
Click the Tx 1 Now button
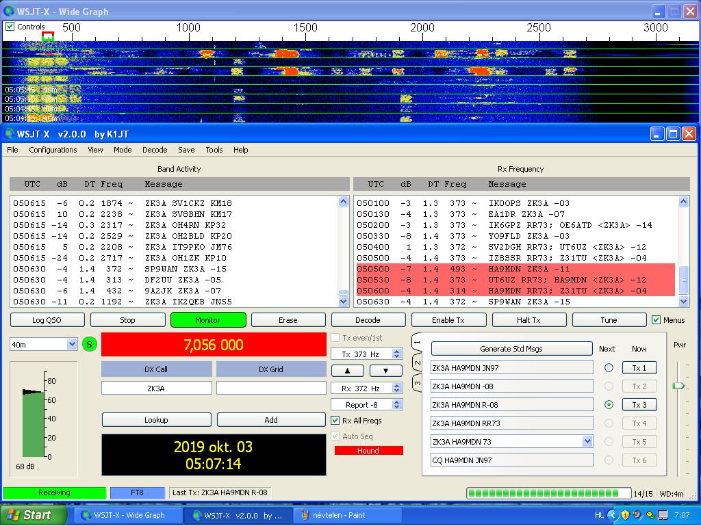click(x=639, y=367)
